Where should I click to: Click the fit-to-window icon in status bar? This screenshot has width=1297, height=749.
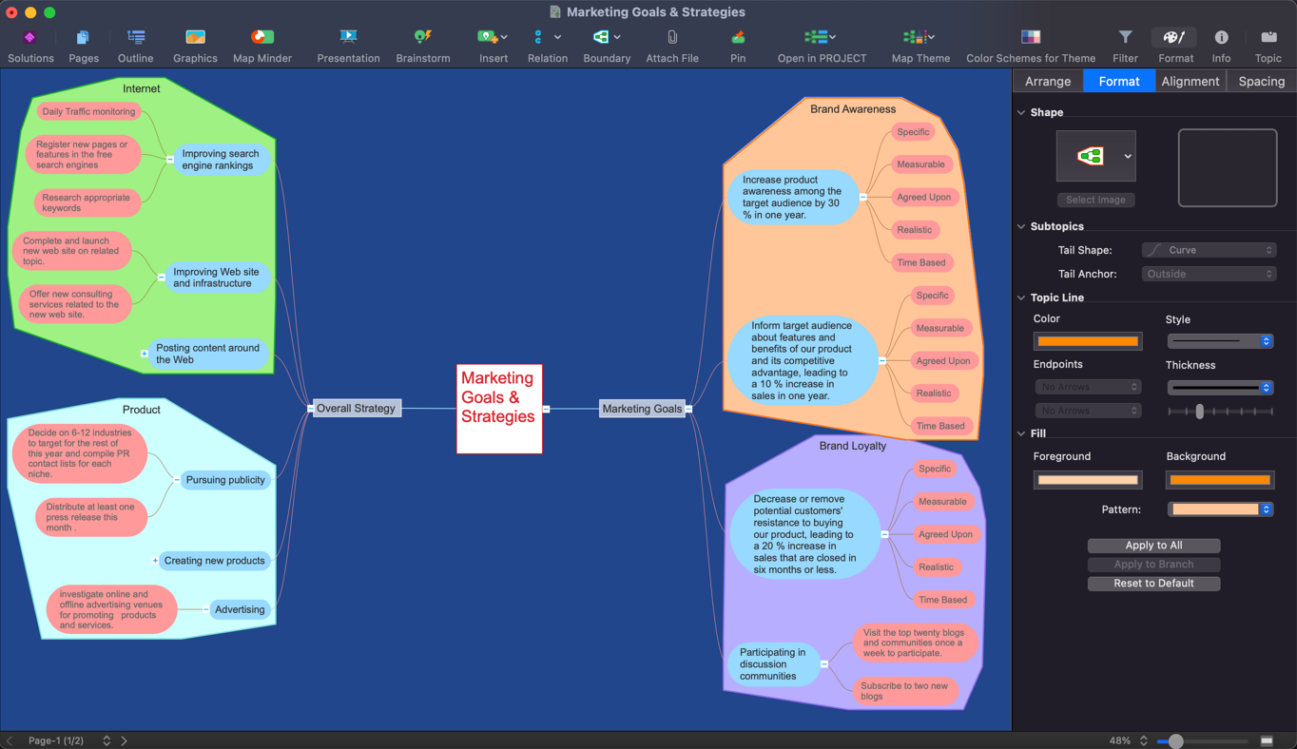[x=1267, y=740]
